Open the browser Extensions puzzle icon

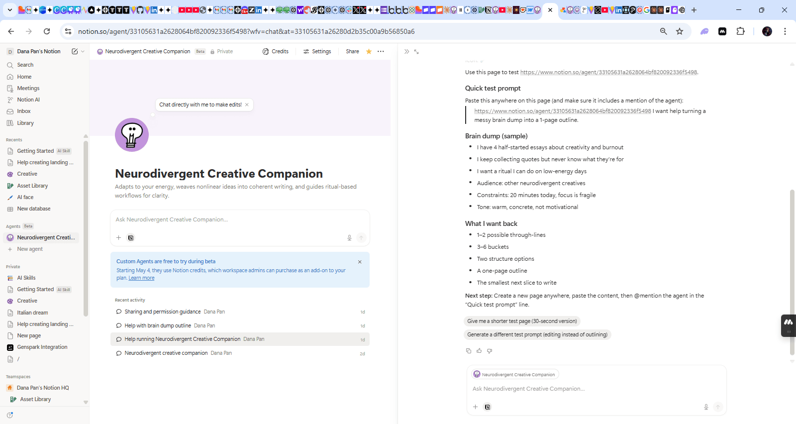[740, 31]
